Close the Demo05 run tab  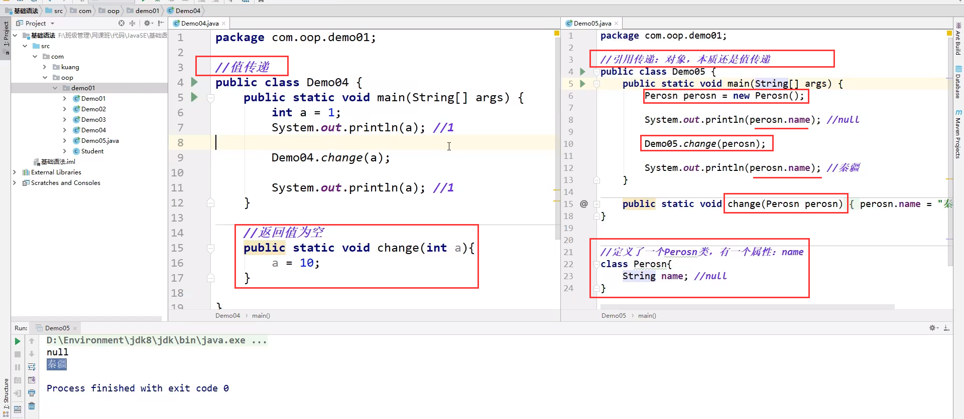tap(75, 328)
